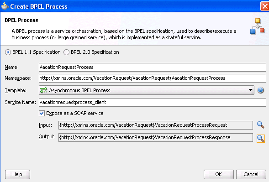This screenshot has height=182, width=269.
Task: Edit the Service Name field
Action: click(153, 102)
